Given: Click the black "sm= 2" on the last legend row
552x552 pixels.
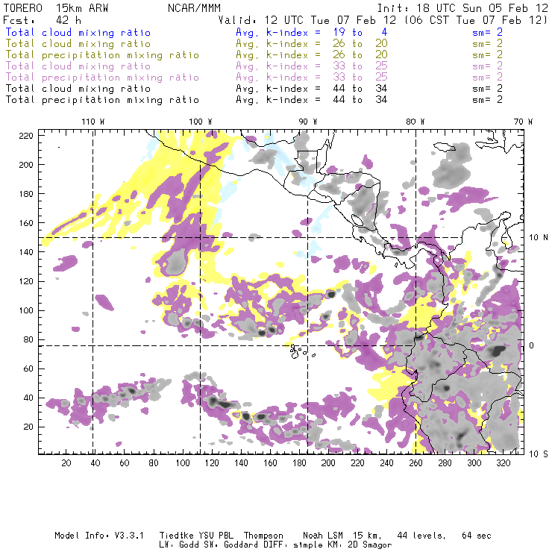Looking at the screenshot, I should point(487,100).
